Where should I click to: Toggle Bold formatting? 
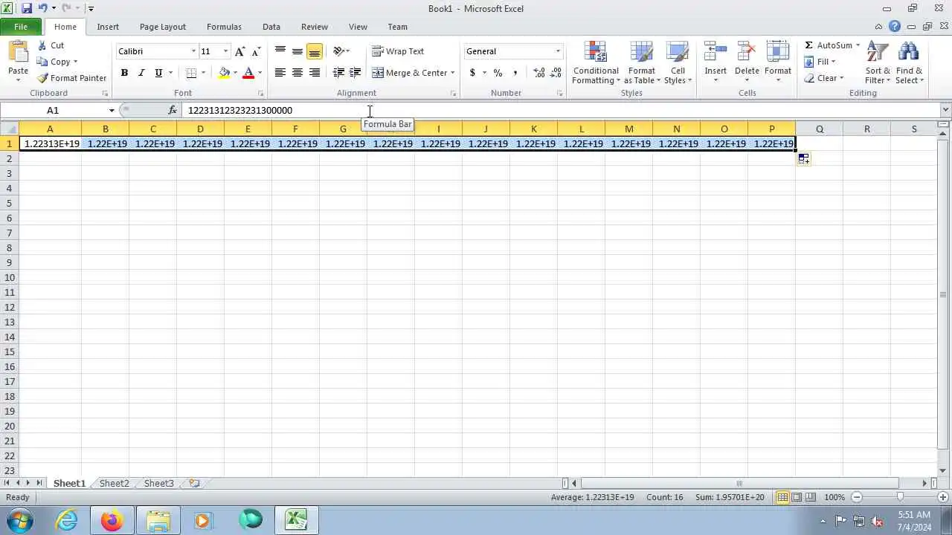(124, 73)
